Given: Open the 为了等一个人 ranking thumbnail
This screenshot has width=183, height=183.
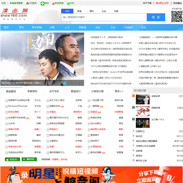Looking at the screenshot, I should (x=143, y=123).
